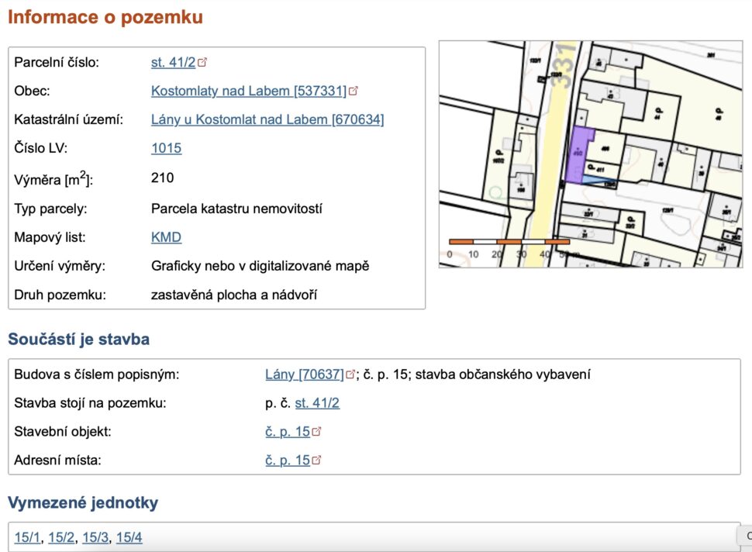Open č. p. 15 link in Adresní místa row
752x552 pixels.
coord(287,461)
